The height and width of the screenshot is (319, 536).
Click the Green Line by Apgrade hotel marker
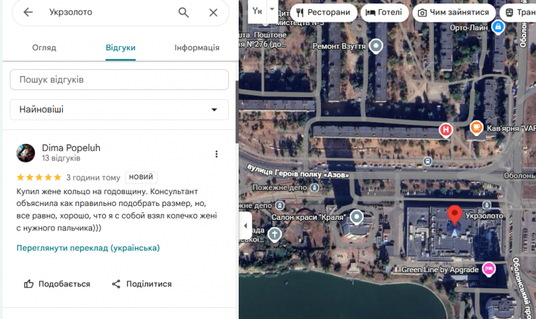[489, 269]
